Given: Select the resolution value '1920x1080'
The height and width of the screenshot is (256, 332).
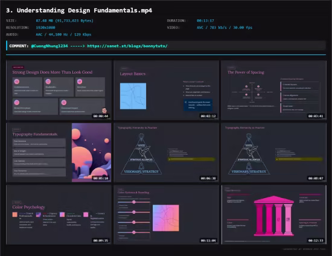Looking at the screenshot, I should (45, 28).
